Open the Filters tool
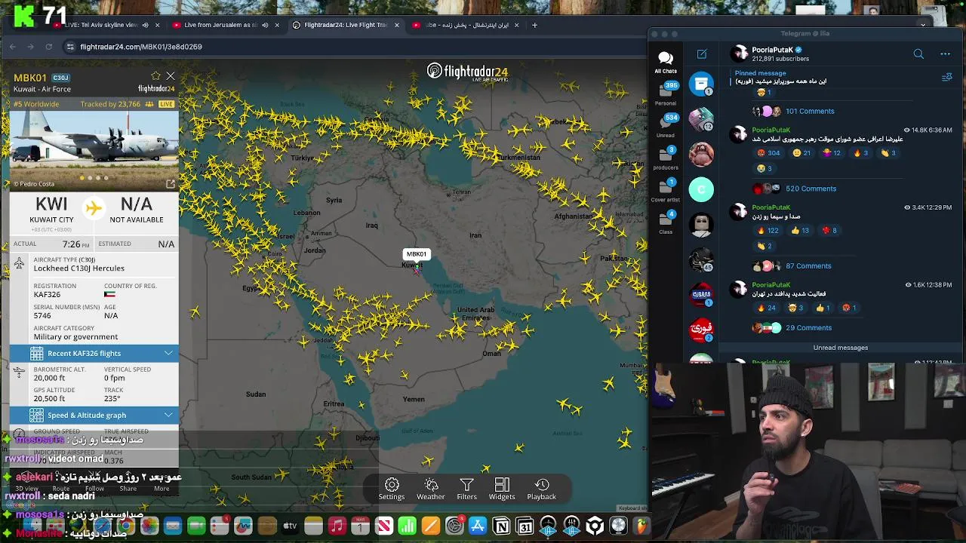Image resolution: width=966 pixels, height=543 pixels. pos(466,489)
